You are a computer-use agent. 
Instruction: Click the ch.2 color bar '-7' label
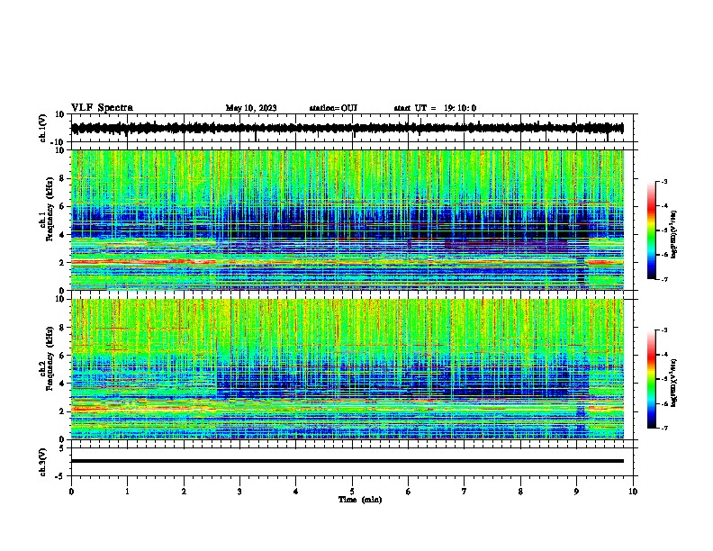point(664,428)
